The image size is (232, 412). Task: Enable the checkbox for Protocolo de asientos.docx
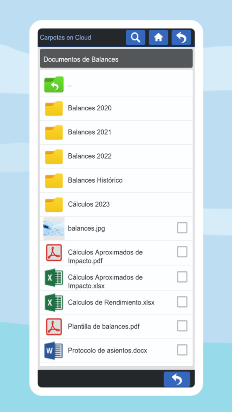tap(182, 350)
